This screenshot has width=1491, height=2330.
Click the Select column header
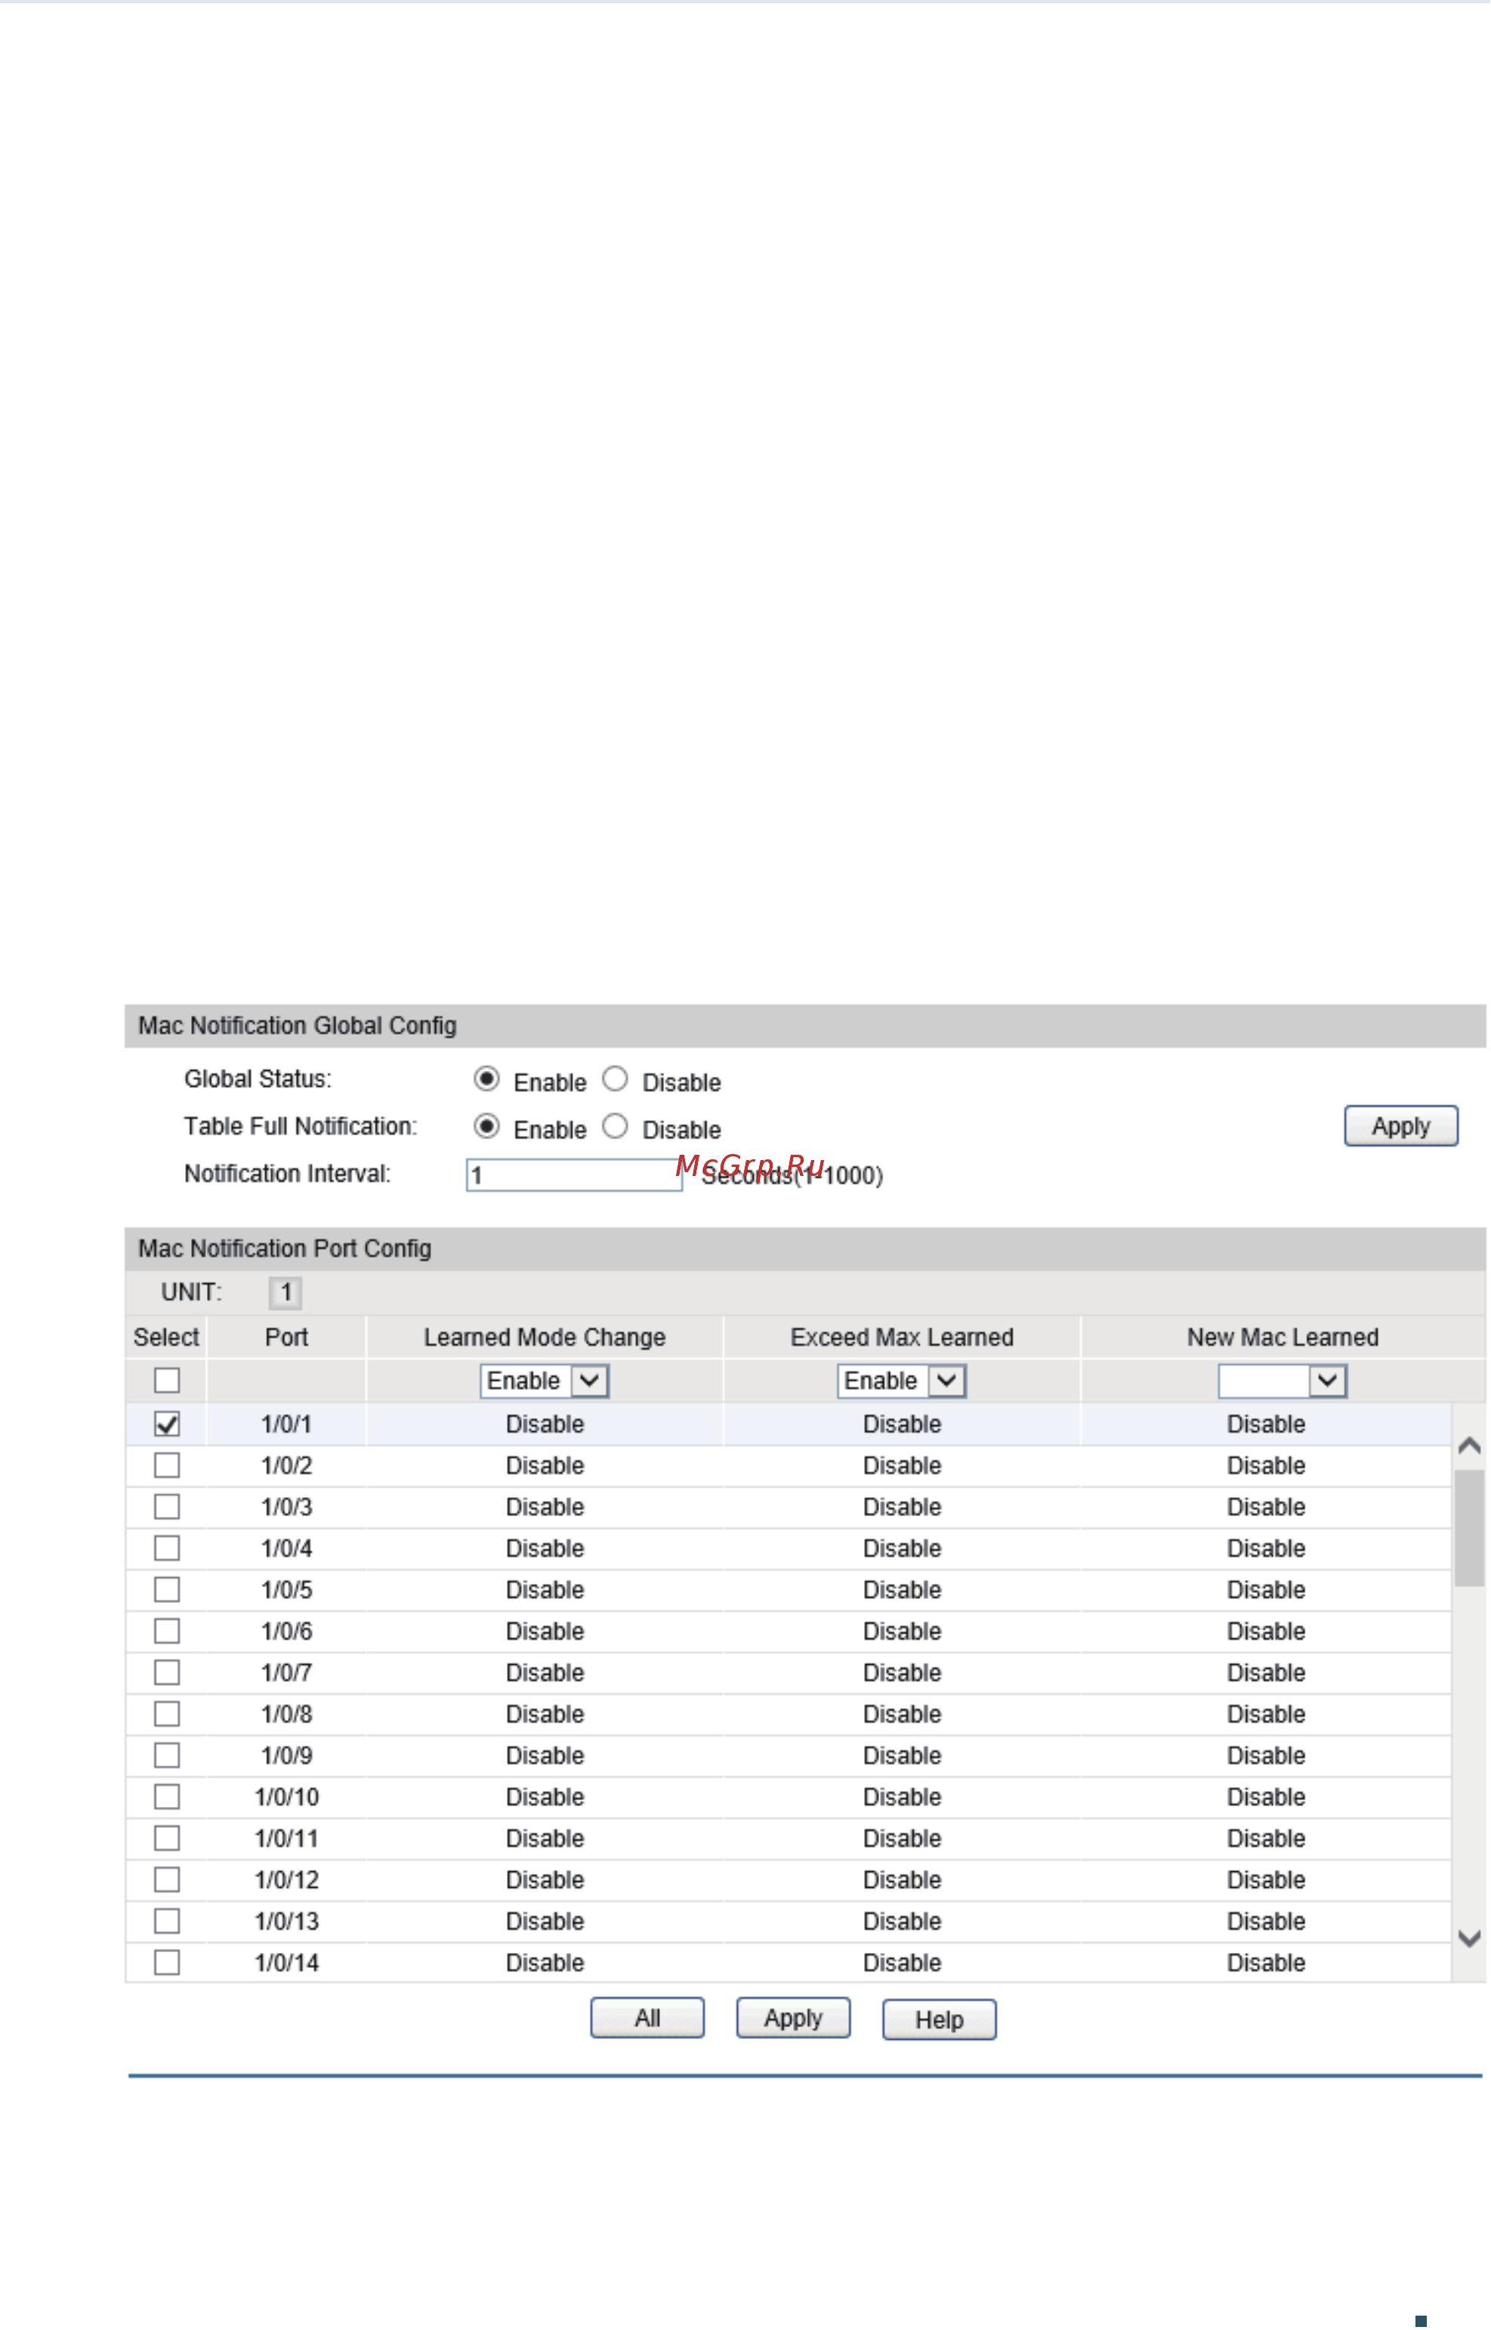click(166, 1338)
